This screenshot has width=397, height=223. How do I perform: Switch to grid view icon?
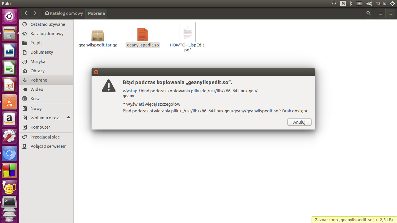coord(390,13)
